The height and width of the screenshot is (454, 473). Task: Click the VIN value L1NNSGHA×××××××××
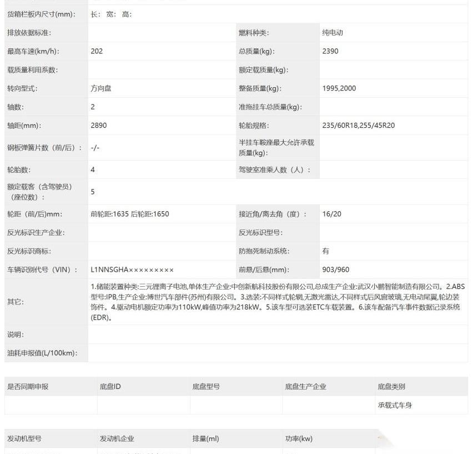click(x=132, y=270)
